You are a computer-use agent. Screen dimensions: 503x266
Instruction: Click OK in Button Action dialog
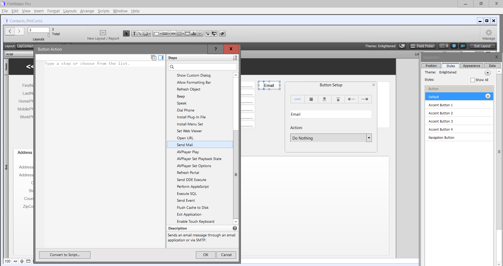[206, 255]
